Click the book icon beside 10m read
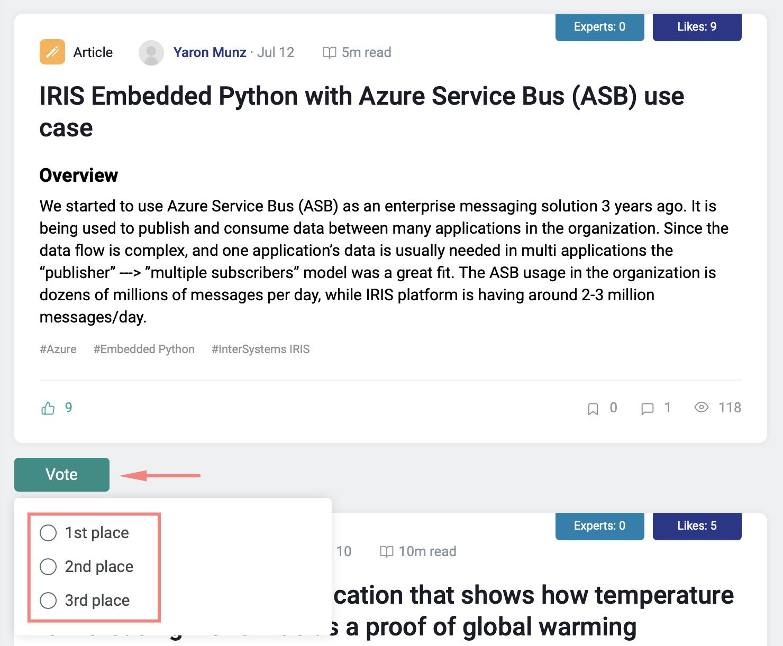The image size is (783, 646). [387, 551]
